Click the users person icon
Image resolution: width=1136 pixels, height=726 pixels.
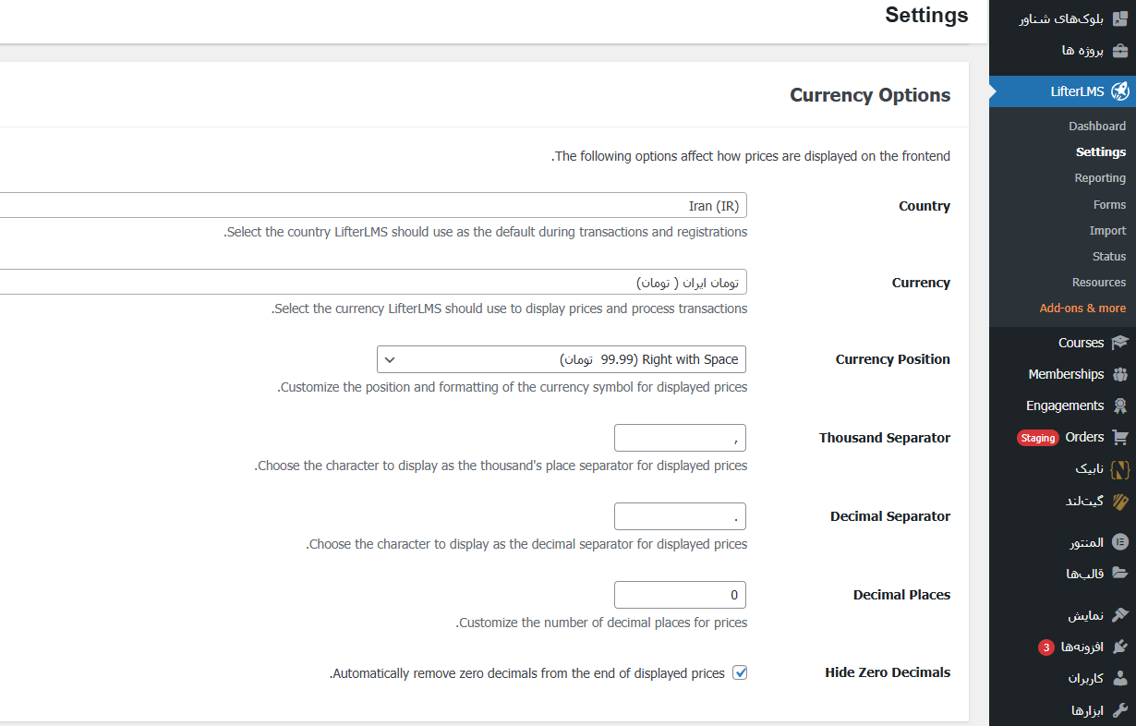tap(1119, 678)
